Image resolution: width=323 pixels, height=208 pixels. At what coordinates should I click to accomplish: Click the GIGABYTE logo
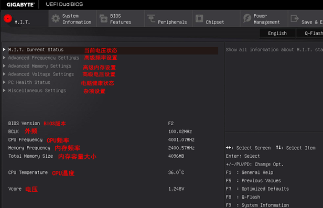click(20, 5)
